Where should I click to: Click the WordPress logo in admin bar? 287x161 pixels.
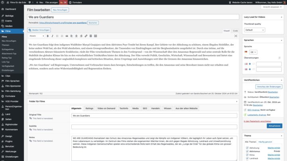[x=3, y=2]
